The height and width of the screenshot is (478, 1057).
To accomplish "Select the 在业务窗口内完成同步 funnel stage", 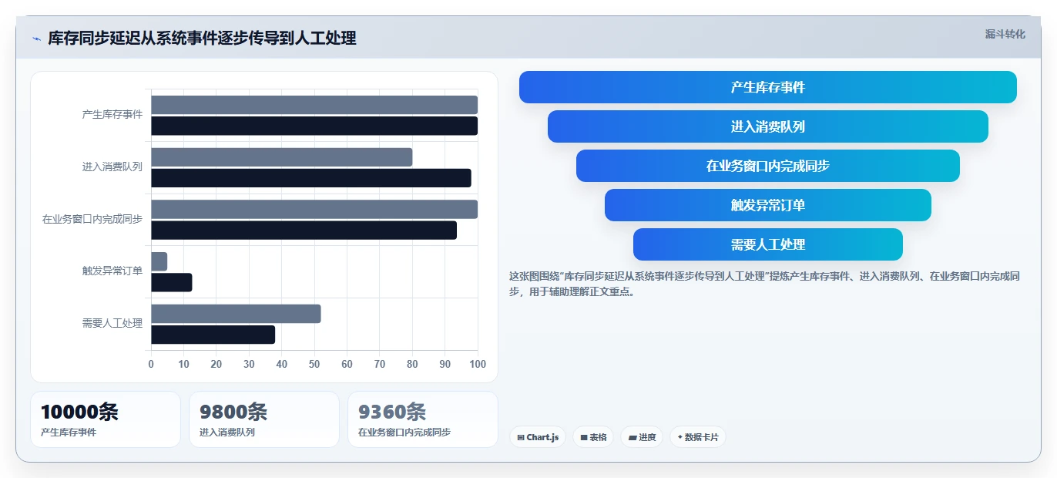I will (x=768, y=166).
